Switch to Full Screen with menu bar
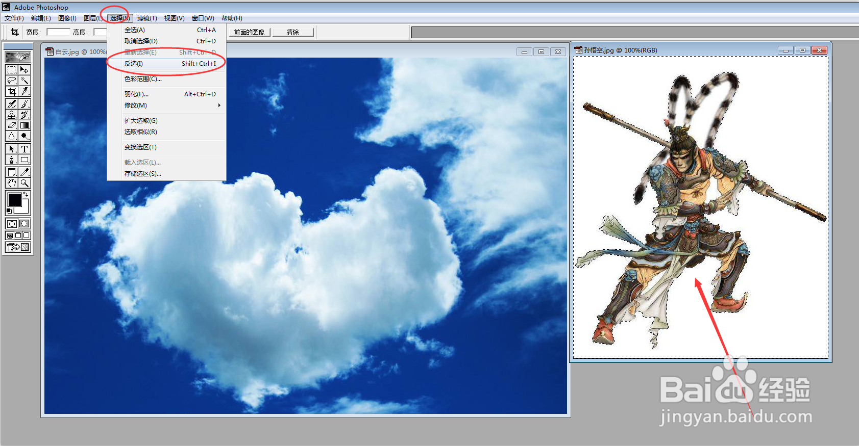The height and width of the screenshot is (446, 859). [18, 235]
